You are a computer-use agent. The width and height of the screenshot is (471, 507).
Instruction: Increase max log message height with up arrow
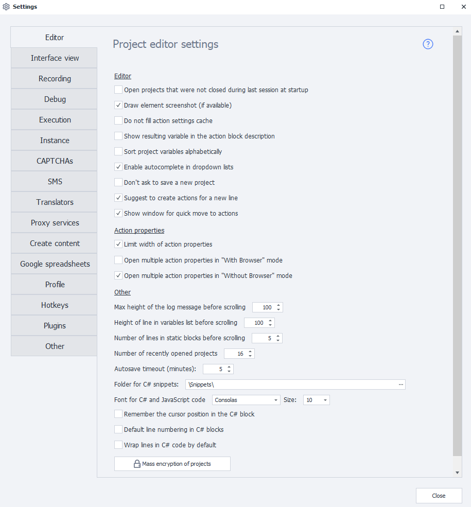[278, 305]
